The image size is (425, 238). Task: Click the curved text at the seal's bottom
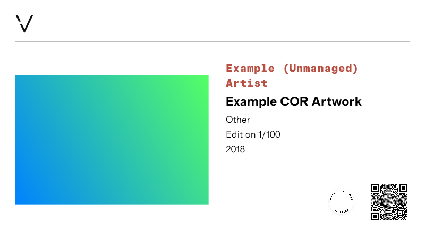click(341, 211)
